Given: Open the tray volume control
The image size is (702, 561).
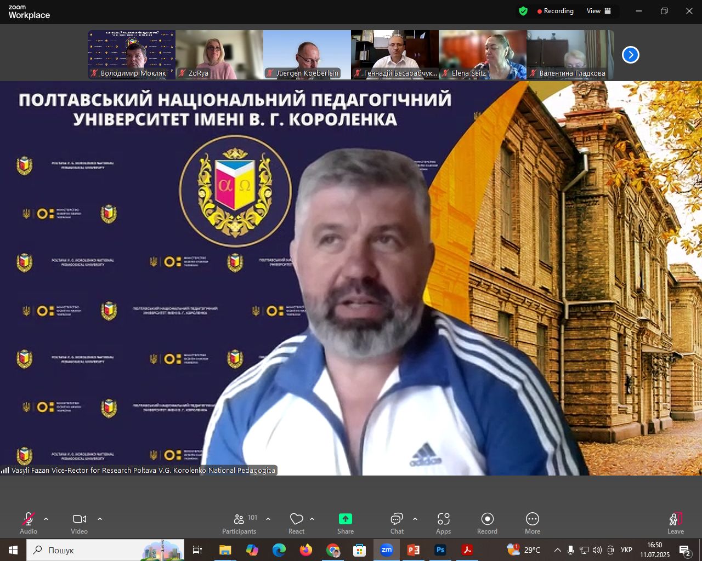Looking at the screenshot, I should tap(597, 550).
